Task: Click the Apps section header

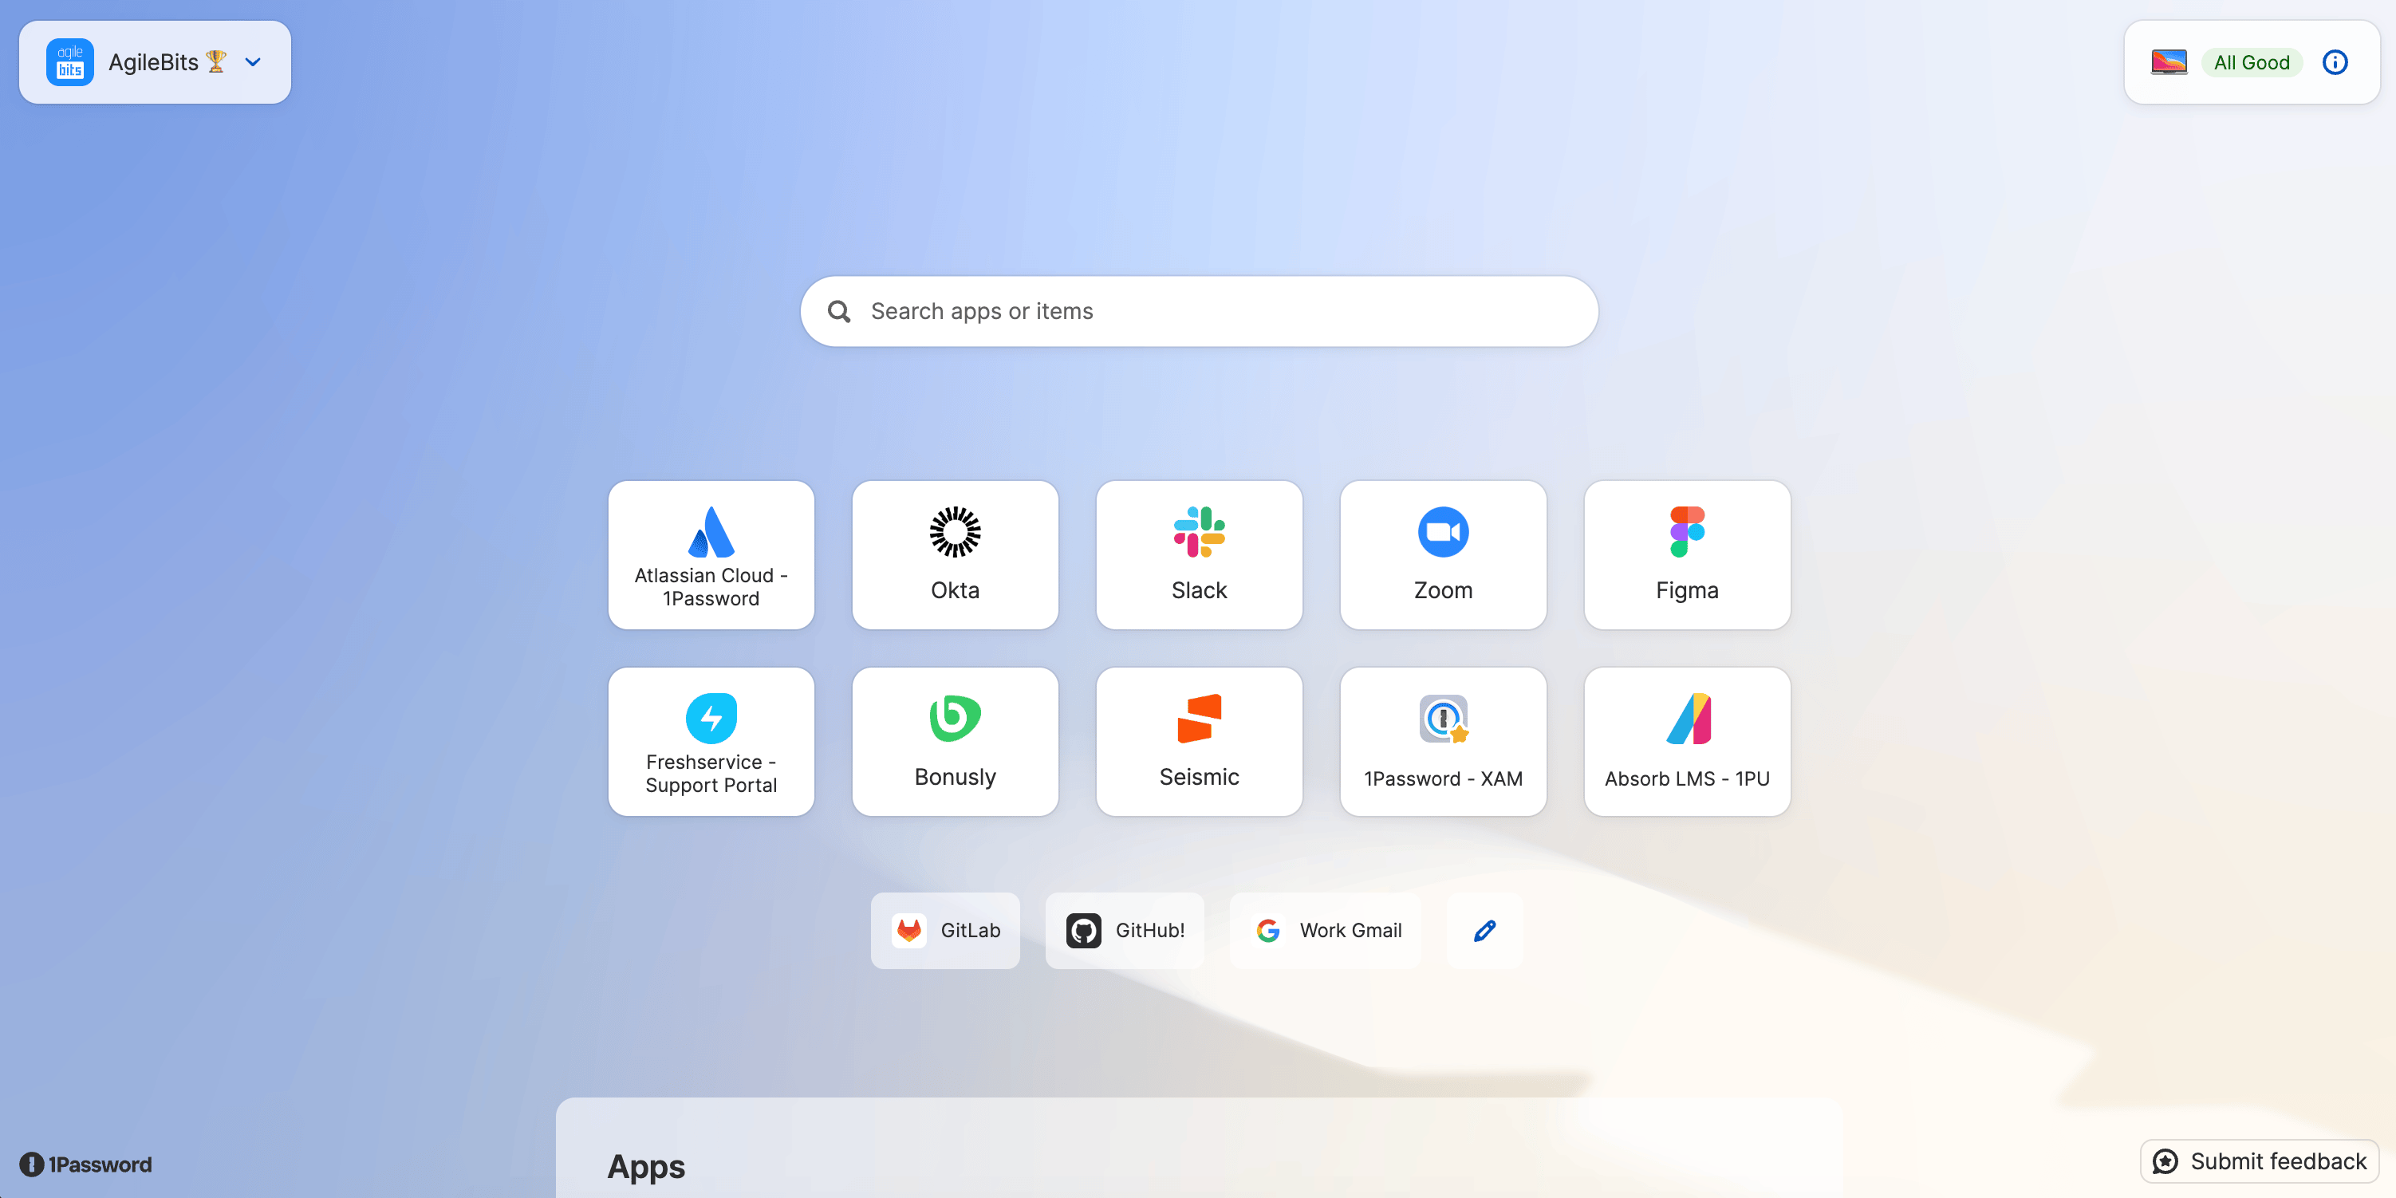Action: pyautogui.click(x=646, y=1166)
